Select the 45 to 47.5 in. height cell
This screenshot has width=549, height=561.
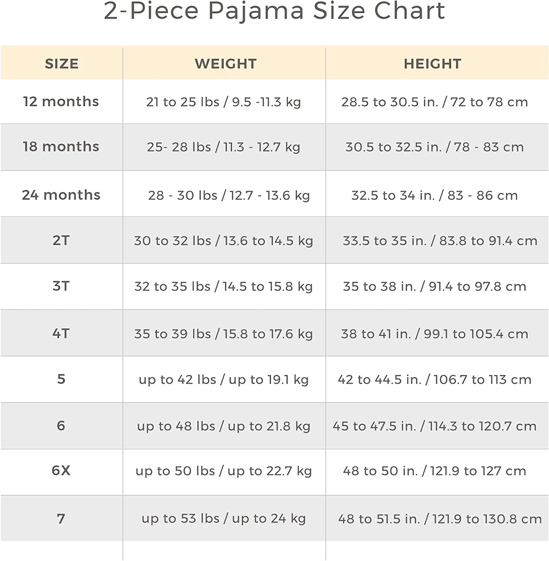pos(434,426)
